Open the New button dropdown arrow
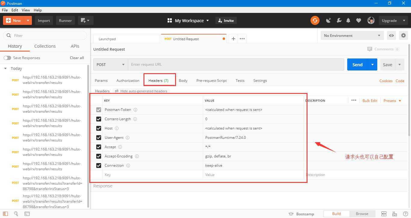Screen dimensions: 411x218 [28, 20]
